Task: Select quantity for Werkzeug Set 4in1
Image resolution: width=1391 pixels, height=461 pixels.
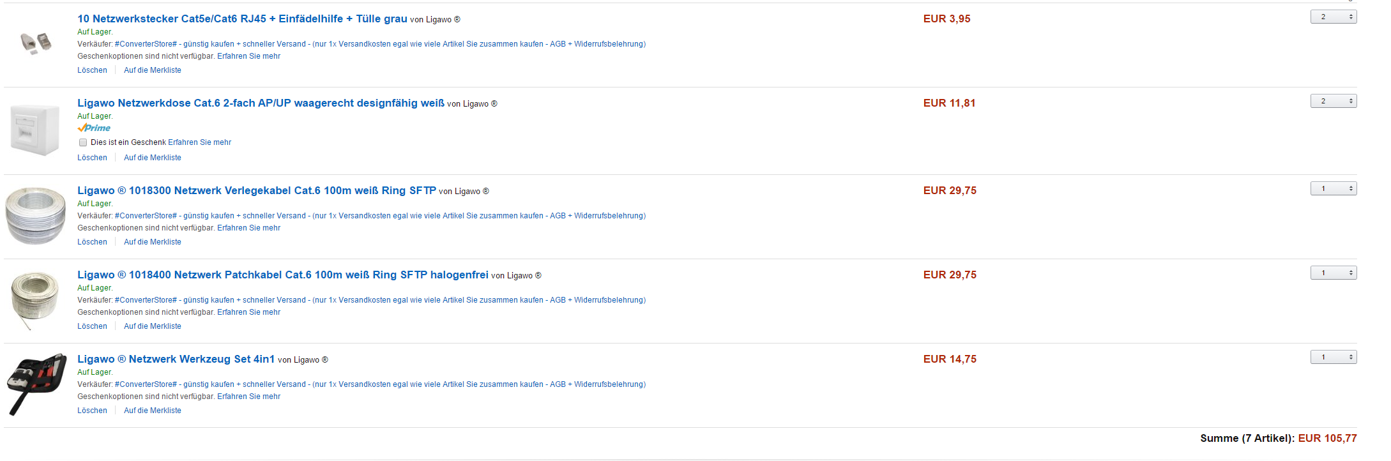Action: click(x=1334, y=357)
